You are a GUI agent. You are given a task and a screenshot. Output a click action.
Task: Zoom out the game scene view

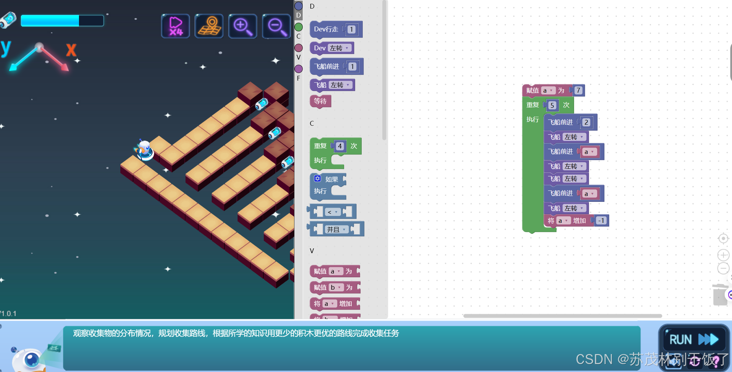point(276,26)
